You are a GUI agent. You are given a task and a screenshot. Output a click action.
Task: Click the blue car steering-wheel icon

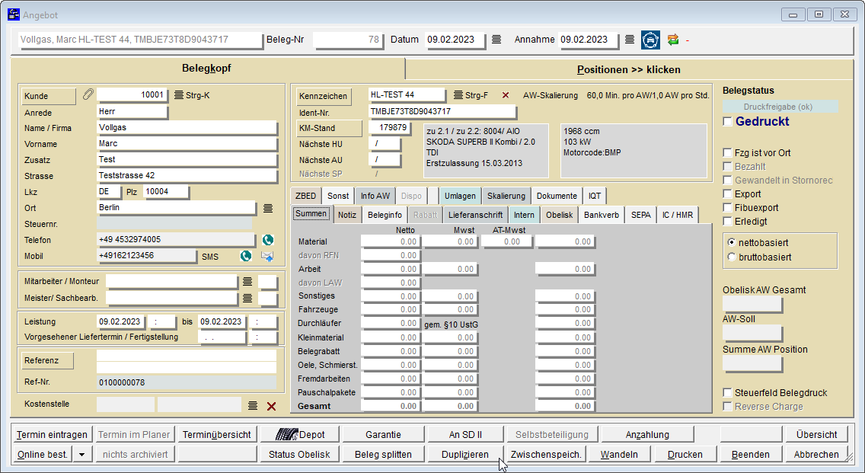coord(650,40)
